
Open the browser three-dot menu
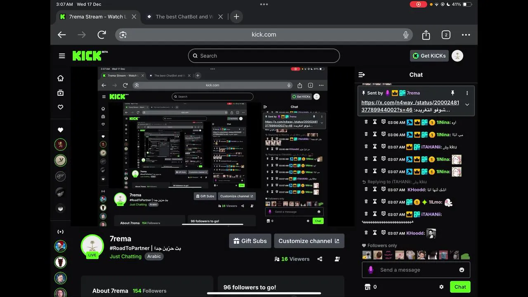466,35
